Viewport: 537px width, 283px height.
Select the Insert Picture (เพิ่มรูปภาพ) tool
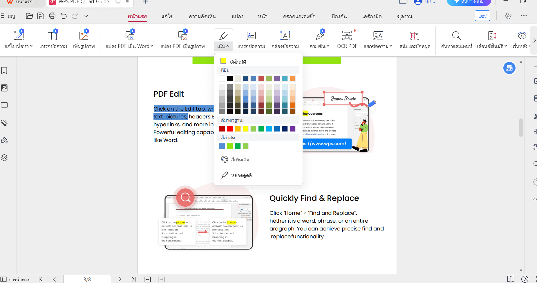click(84, 39)
